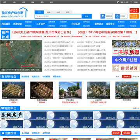140x140 pixels.
Task: Click the magnifier icon in search box
Action: [x=37, y=16]
